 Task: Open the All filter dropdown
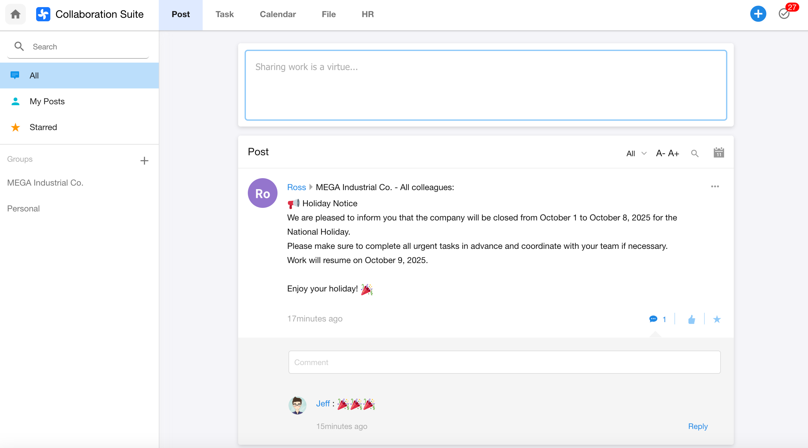pos(636,153)
